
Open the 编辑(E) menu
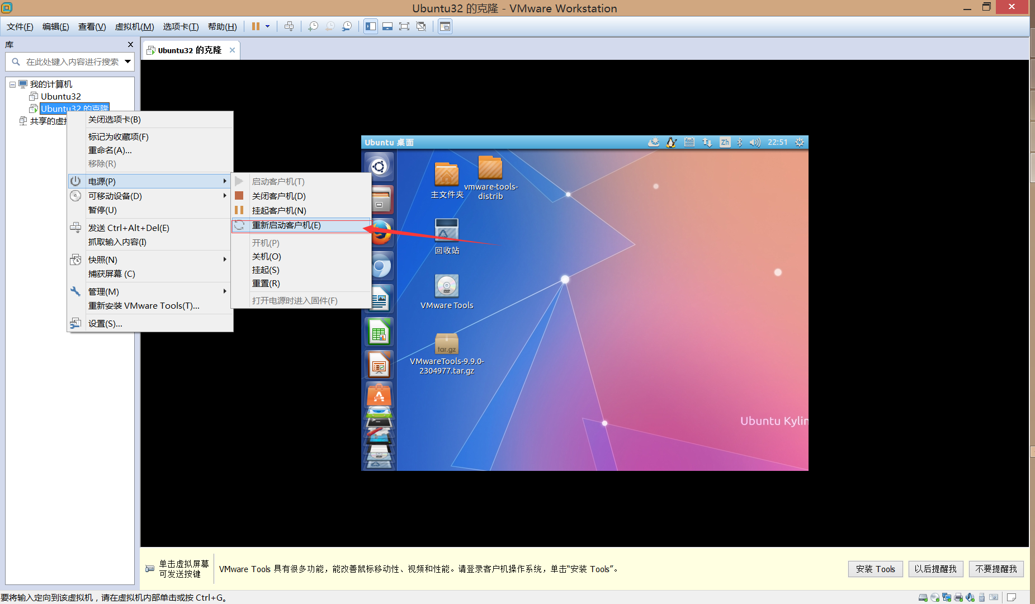click(x=55, y=27)
